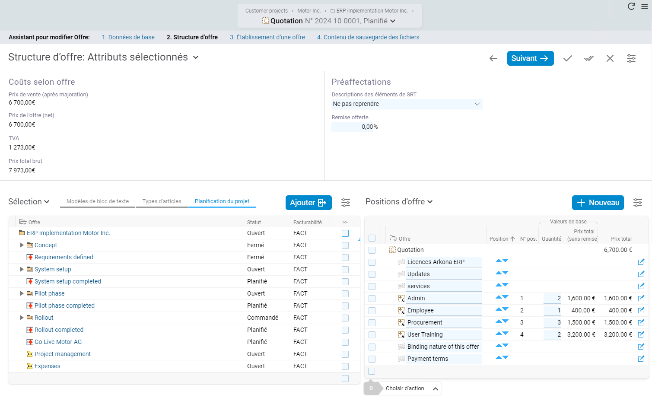The image size is (652, 401).
Task: Tick the checkbox for Admin position
Action: pos(372,299)
